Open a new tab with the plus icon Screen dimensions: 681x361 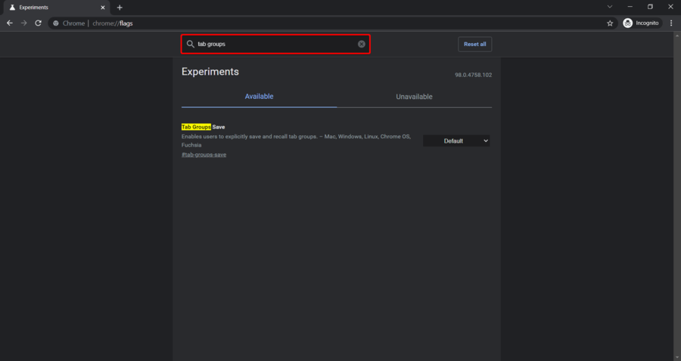point(120,8)
